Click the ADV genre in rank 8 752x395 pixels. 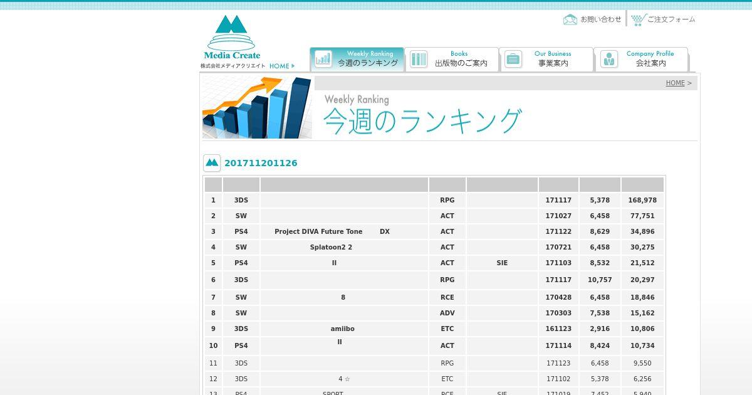tap(447, 313)
